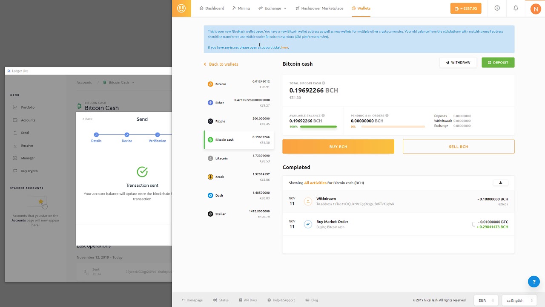Screen dimensions: 545x307
Task: Follow the Back to wallets link
Action: (x=223, y=64)
